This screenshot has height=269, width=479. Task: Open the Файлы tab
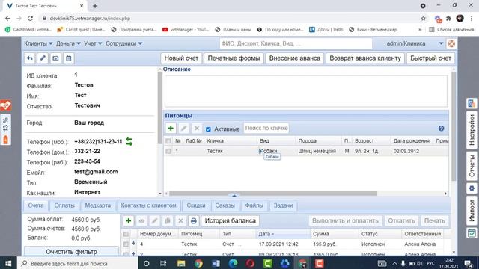click(254, 205)
